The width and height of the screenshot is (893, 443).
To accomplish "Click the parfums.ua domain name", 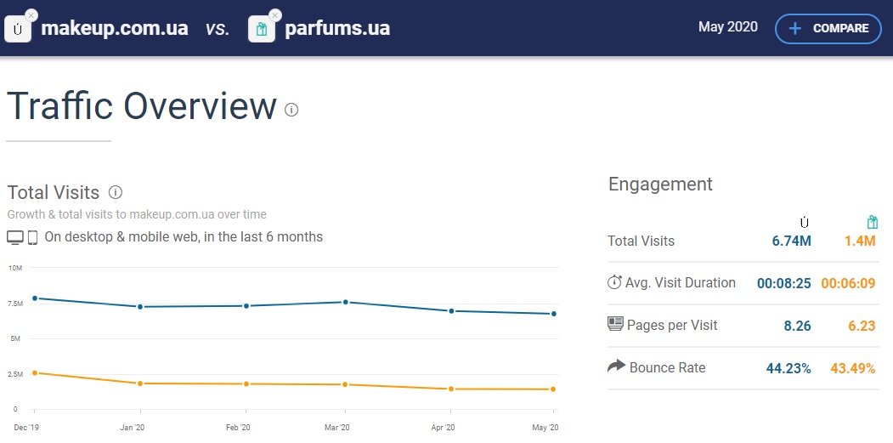I will [x=337, y=28].
